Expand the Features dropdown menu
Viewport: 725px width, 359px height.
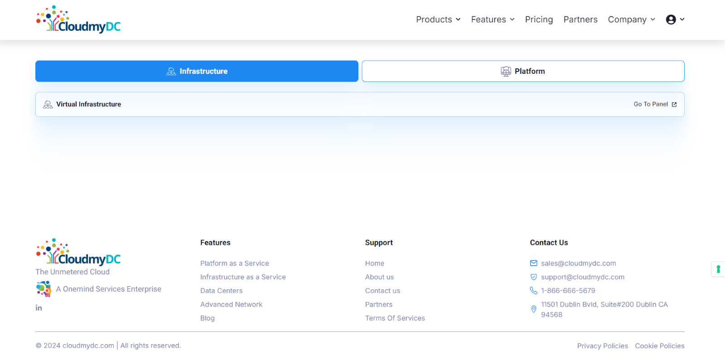tap(493, 19)
